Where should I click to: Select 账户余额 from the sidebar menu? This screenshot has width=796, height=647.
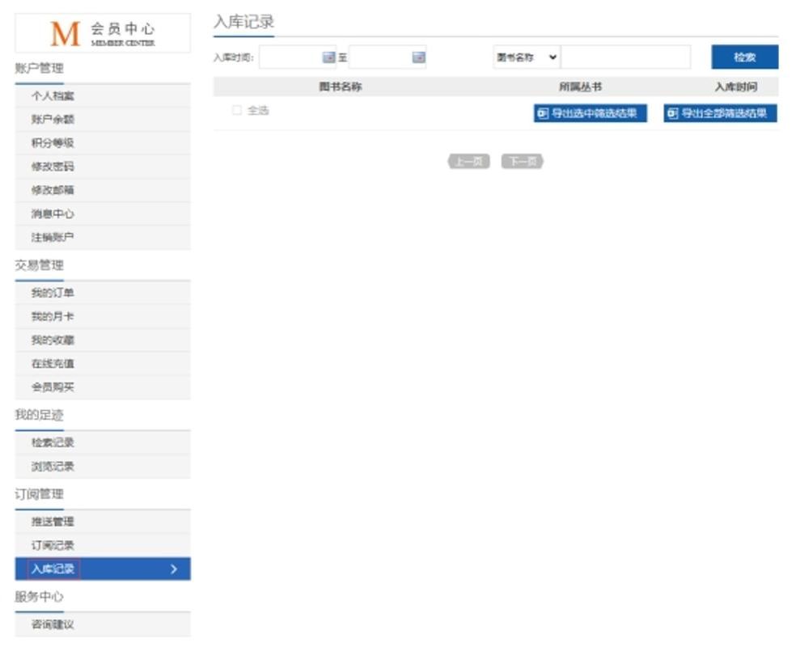(53, 120)
